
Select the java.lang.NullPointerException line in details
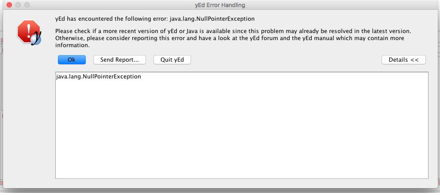tap(99, 76)
